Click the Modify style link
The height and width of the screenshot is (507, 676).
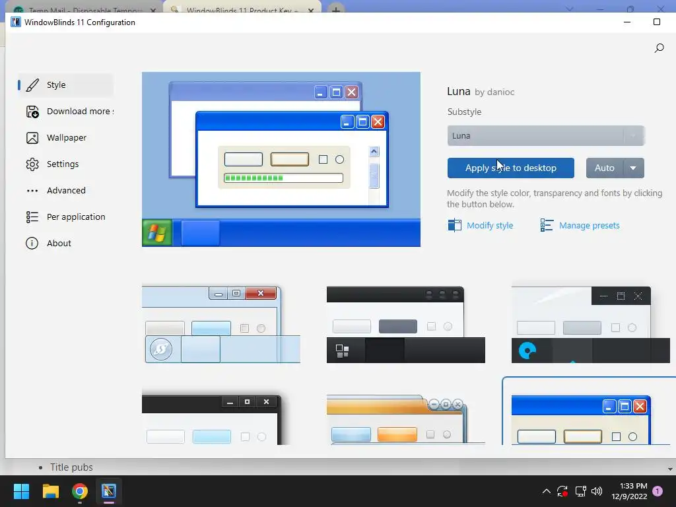(x=490, y=226)
